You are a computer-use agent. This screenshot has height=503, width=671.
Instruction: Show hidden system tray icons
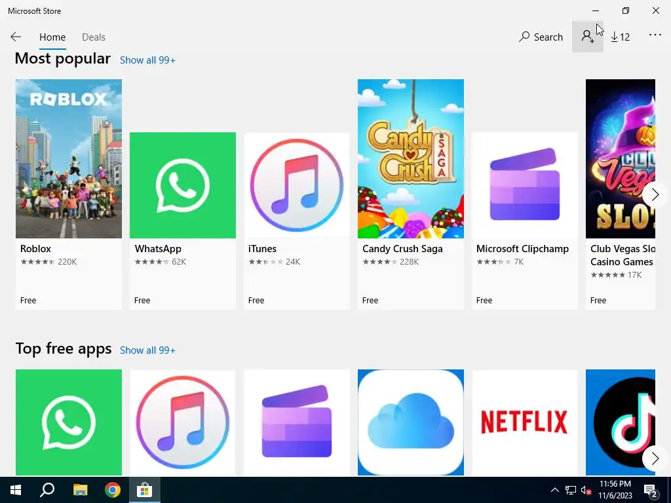coord(554,490)
